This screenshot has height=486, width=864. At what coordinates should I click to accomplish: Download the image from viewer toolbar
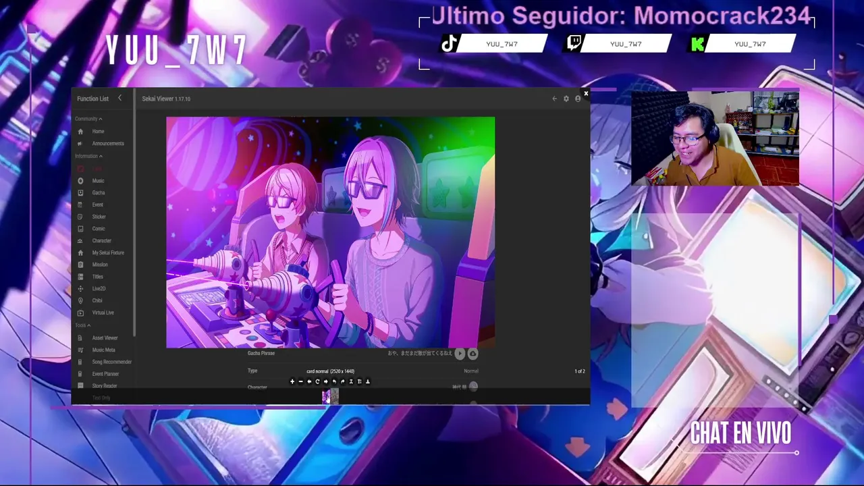pos(368,381)
